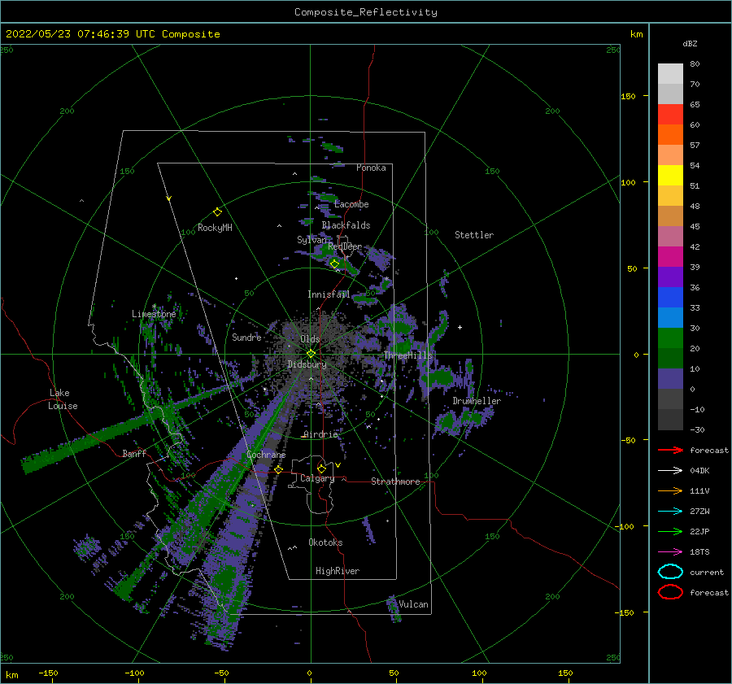Click the blue swatch between 33 and 36 dBZ
Image resolution: width=732 pixels, height=684 pixels.
[670, 298]
